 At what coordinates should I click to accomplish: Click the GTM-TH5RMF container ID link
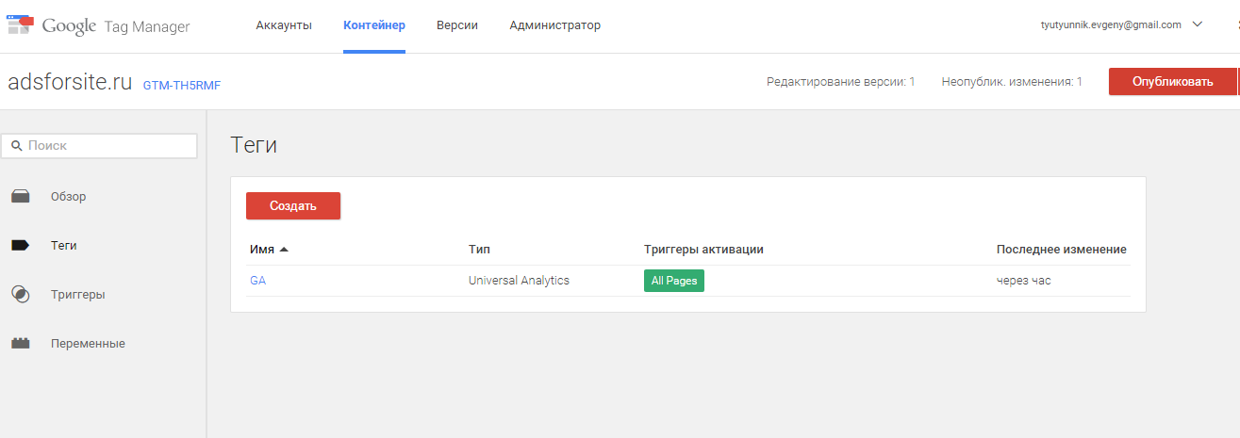pyautogui.click(x=182, y=85)
